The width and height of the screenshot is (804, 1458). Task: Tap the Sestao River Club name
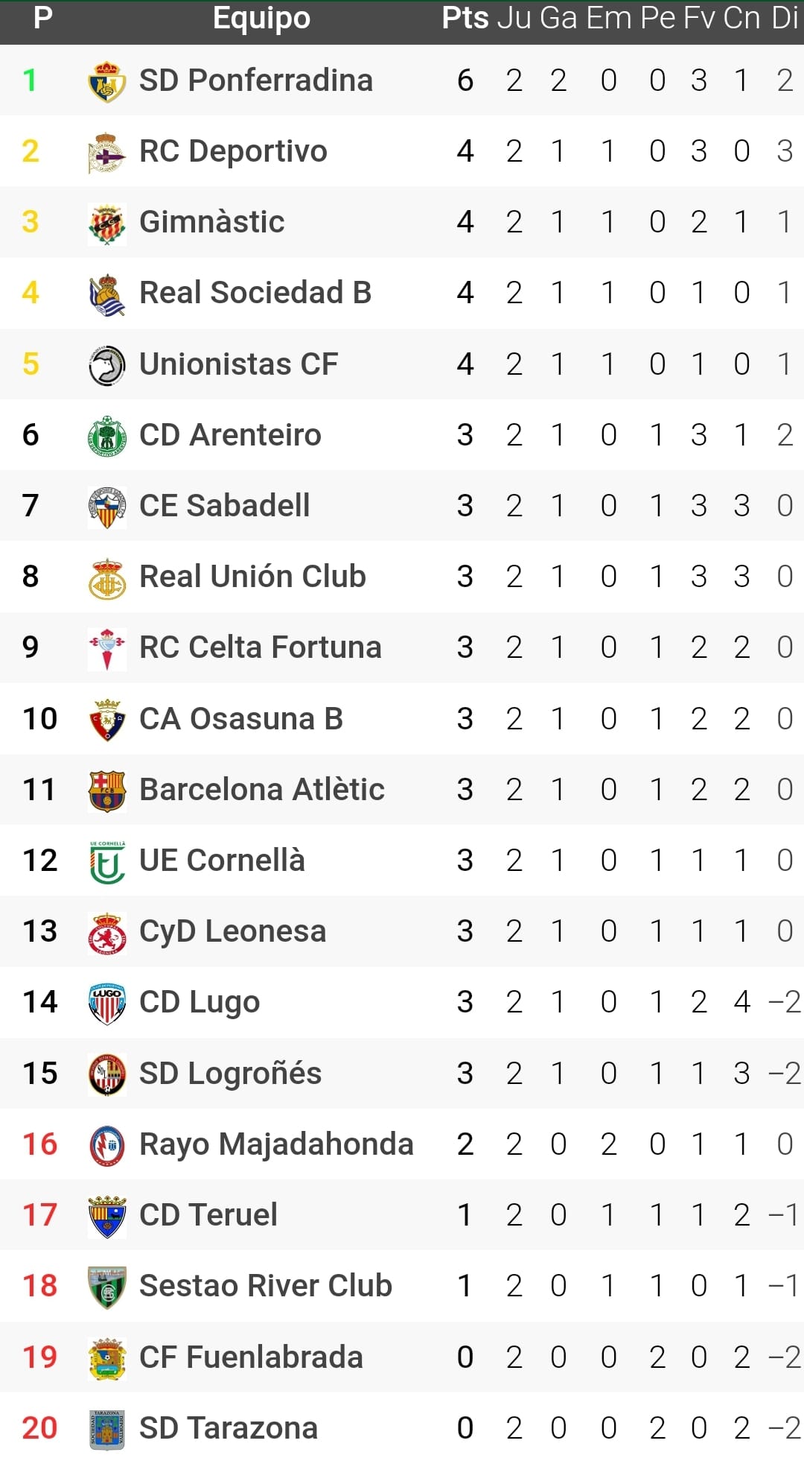(x=265, y=1286)
